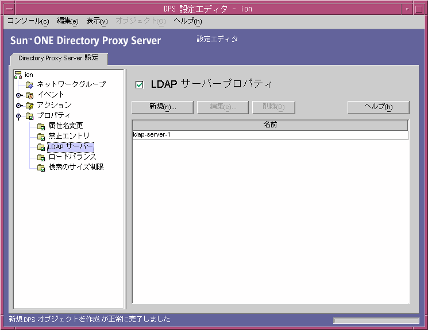Open the window menu button in title bar
428x330 pixels.
tap(10, 9)
